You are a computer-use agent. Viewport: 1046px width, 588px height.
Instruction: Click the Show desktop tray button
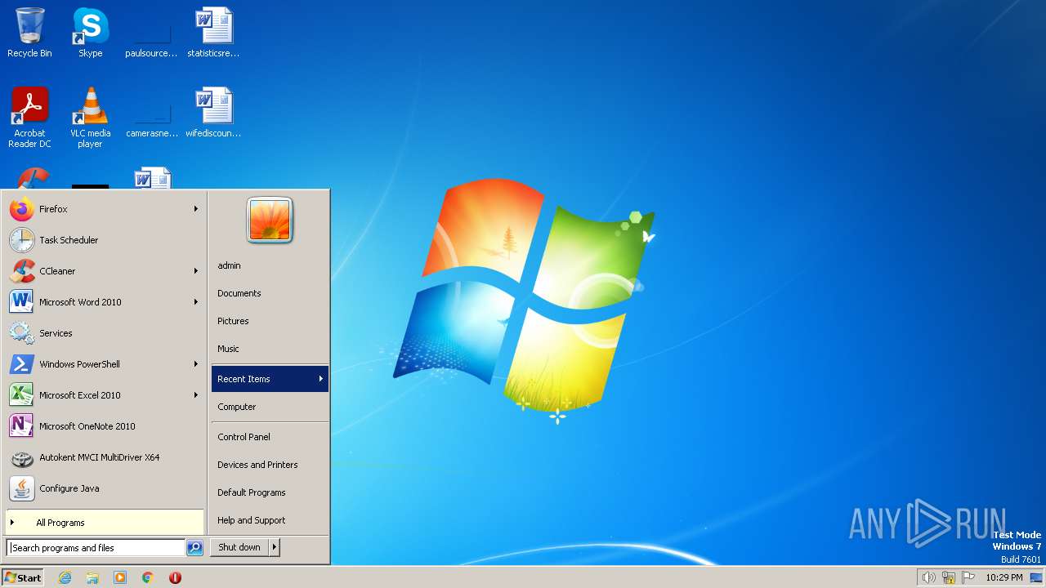pyautogui.click(x=1036, y=577)
